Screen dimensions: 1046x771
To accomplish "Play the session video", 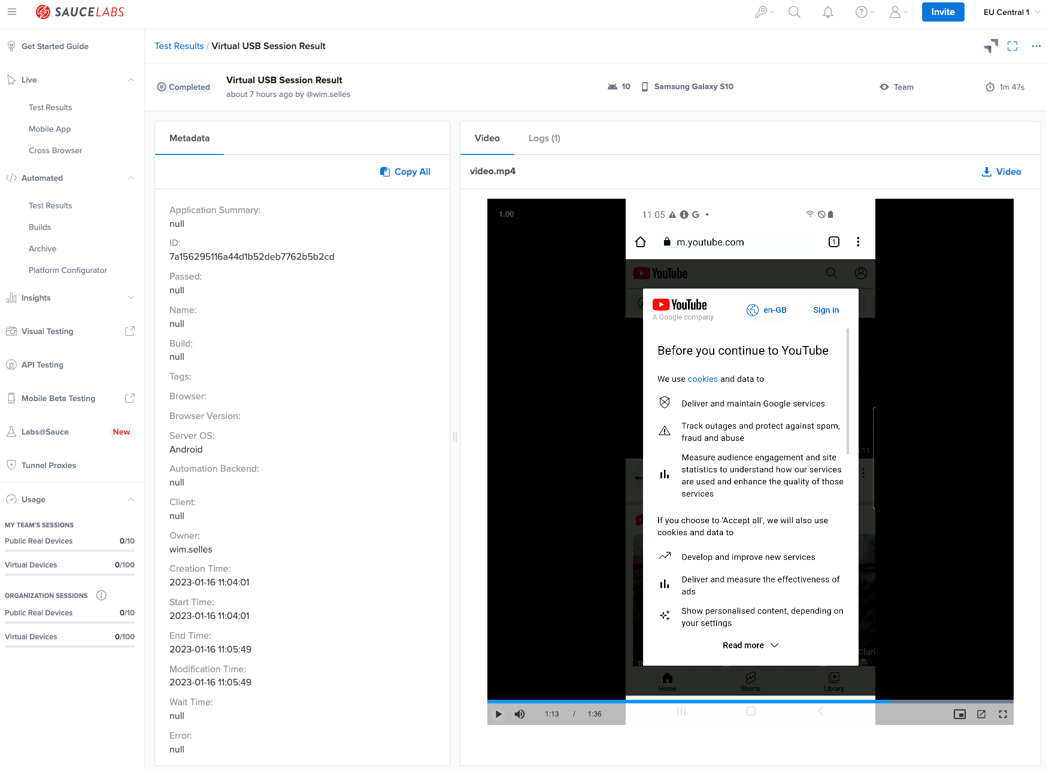I will coord(499,714).
